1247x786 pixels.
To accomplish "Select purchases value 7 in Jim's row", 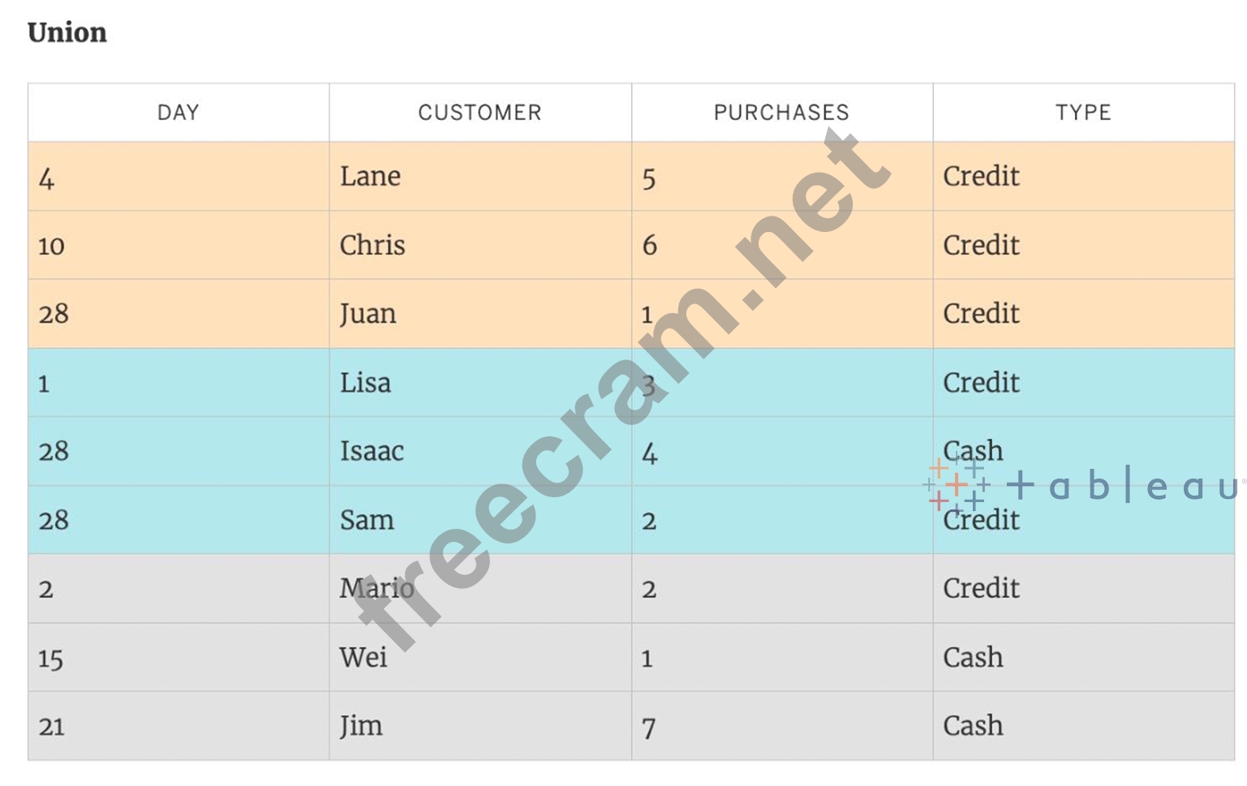I will (648, 728).
